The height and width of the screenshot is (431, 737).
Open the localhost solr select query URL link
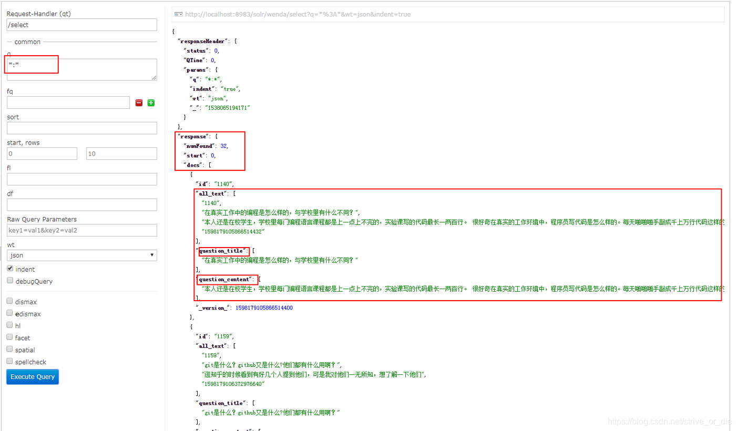coord(298,14)
